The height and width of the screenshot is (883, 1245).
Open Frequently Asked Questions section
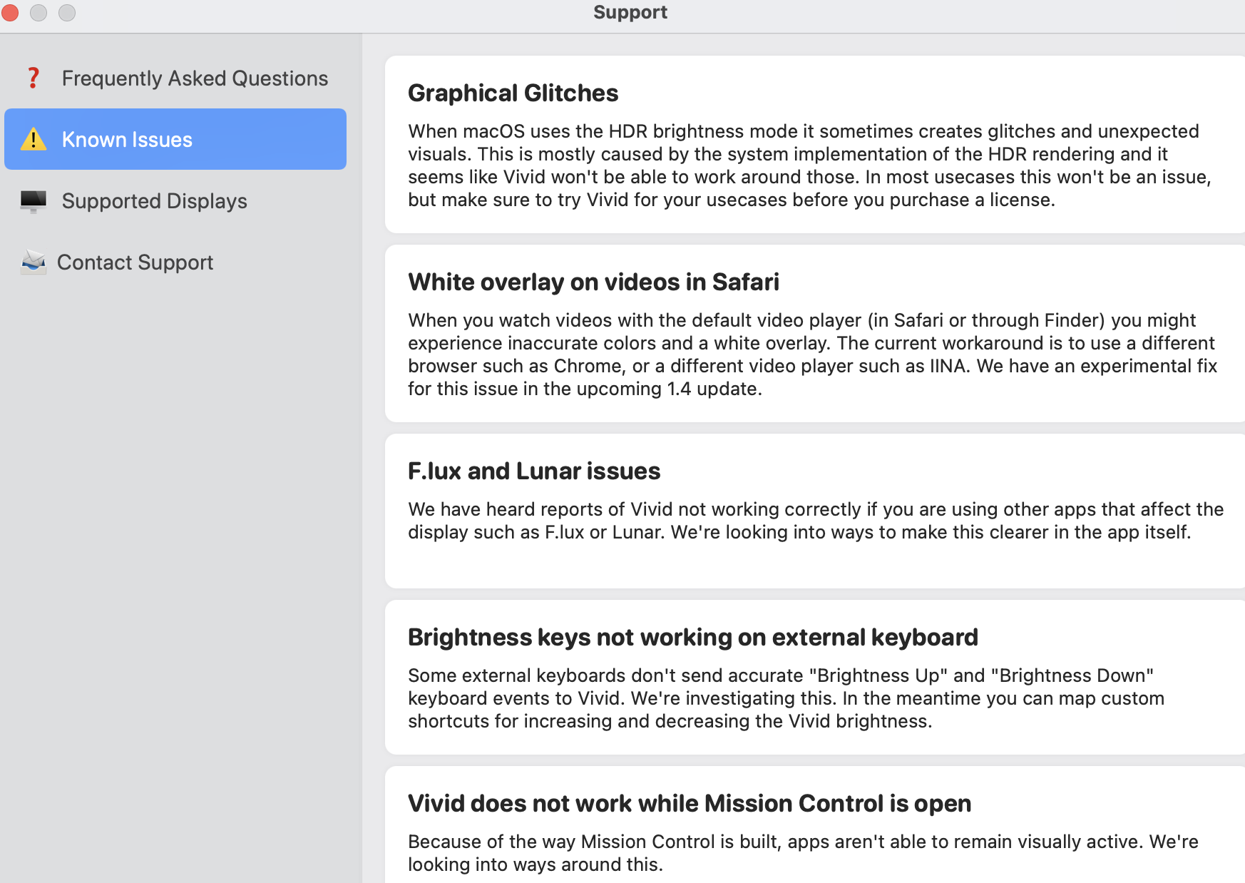pos(175,78)
